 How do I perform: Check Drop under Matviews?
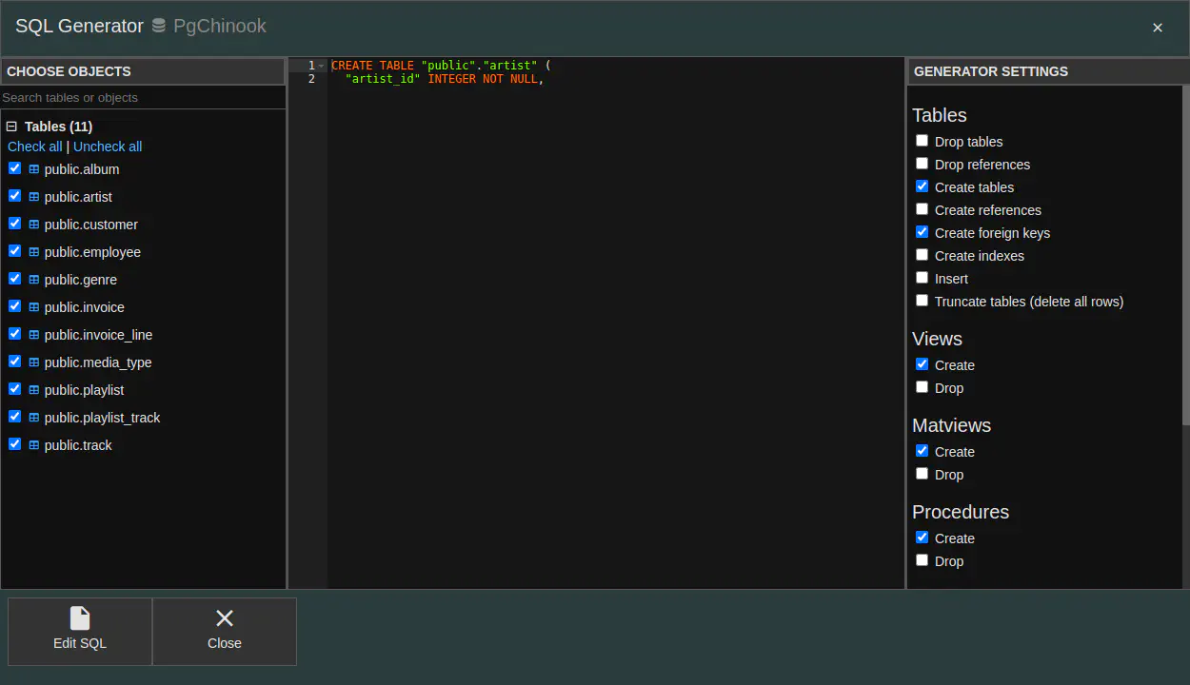pos(922,474)
